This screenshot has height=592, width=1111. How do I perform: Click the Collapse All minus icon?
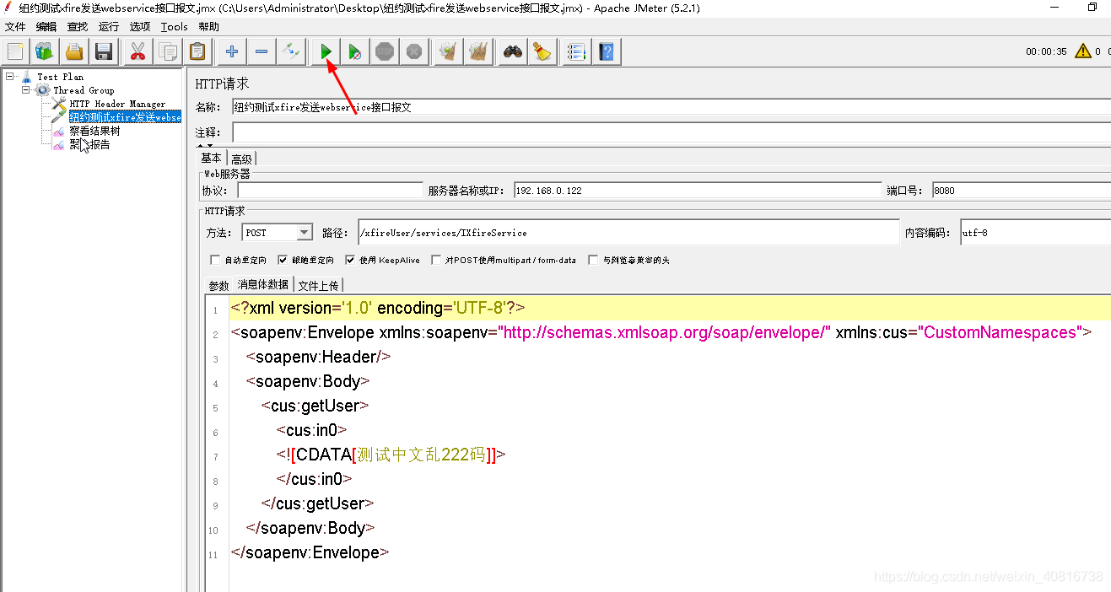[x=262, y=51]
